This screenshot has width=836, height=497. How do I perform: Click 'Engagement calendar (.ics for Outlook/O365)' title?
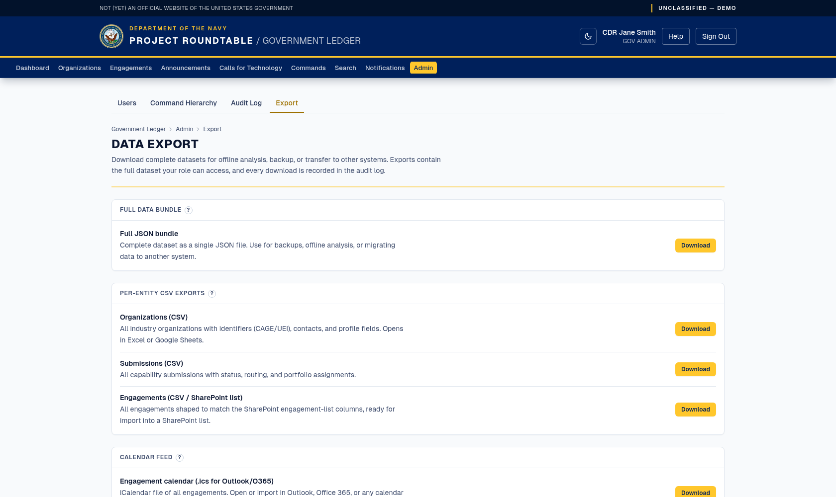point(197,481)
